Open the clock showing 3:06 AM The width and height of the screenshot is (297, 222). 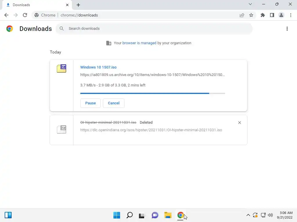285,215
